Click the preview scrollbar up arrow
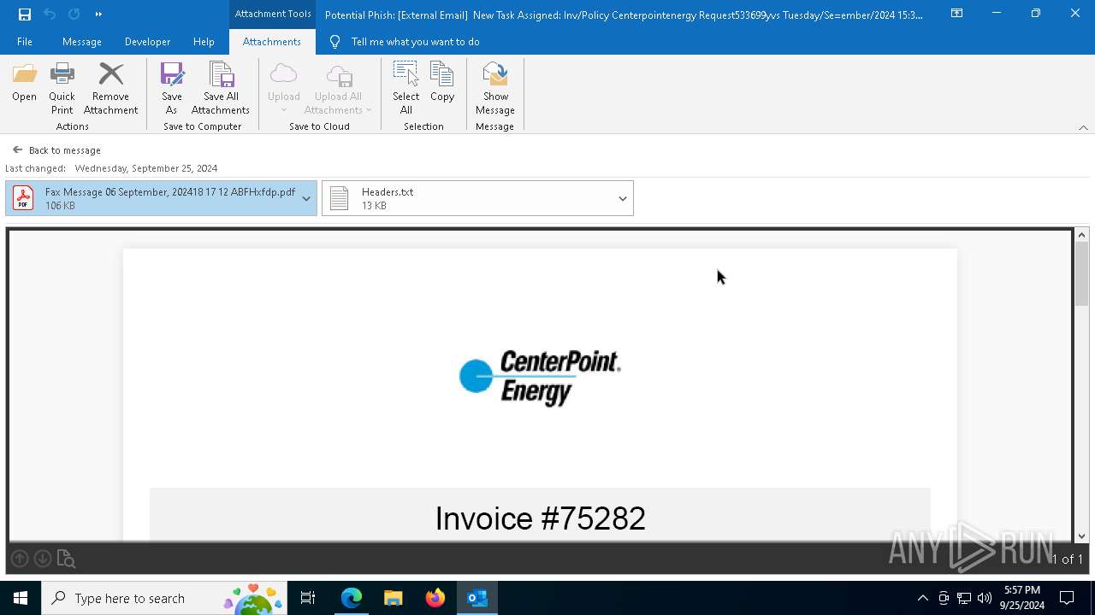The width and height of the screenshot is (1095, 615). click(1082, 235)
